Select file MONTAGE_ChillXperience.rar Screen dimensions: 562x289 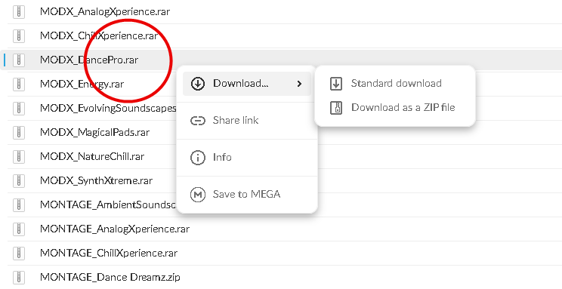point(109,254)
